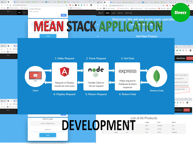This screenshot has height=144, width=193.
Task: Select Home in top-right Buy IT navbar
Action: [108, 13]
